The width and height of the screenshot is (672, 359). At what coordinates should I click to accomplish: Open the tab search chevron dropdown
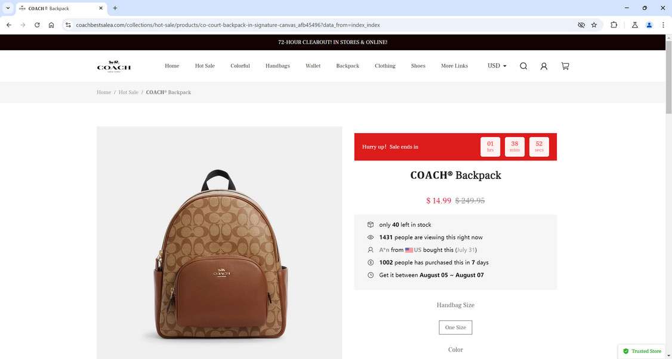[x=8, y=8]
